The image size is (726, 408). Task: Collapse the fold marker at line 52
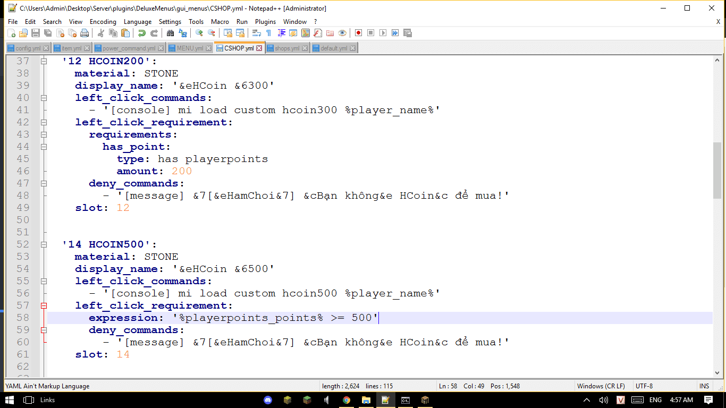click(x=44, y=244)
